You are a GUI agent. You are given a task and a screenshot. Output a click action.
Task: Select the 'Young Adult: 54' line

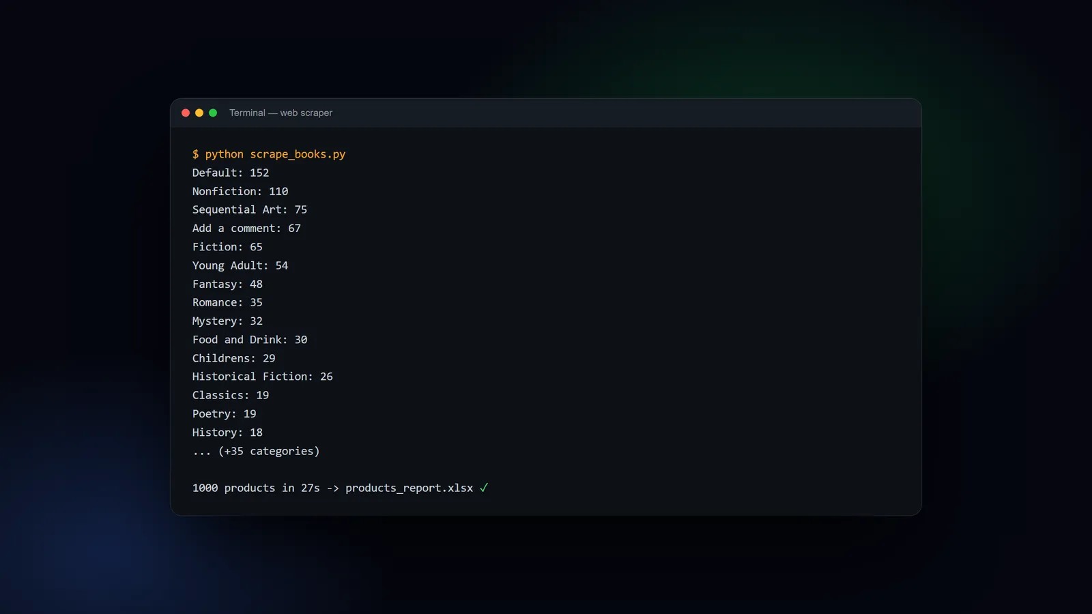pos(240,265)
